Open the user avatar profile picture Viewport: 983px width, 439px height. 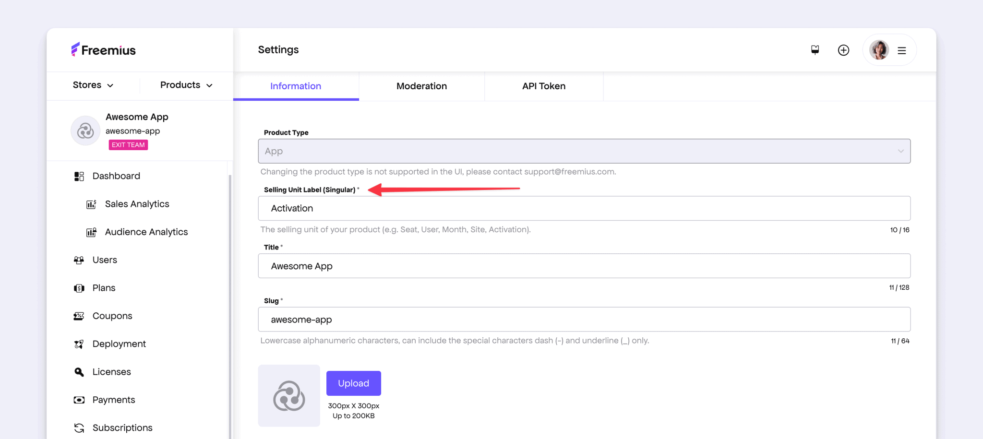(879, 50)
